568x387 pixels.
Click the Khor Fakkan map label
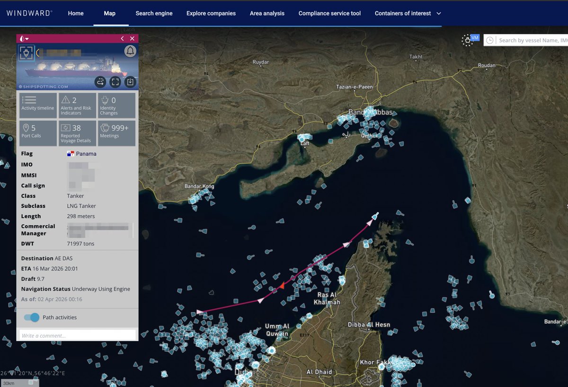[376, 362]
